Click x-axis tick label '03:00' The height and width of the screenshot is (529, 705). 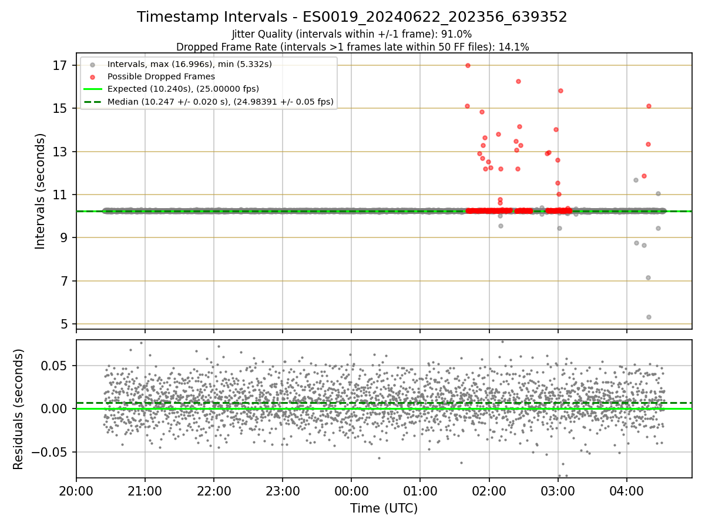[558, 490]
